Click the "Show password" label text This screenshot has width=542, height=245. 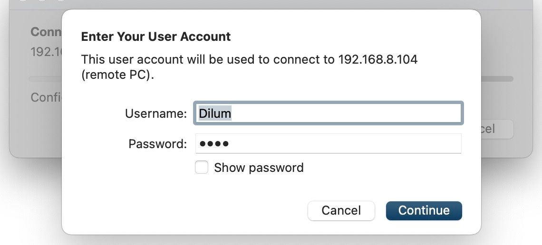coord(259,168)
